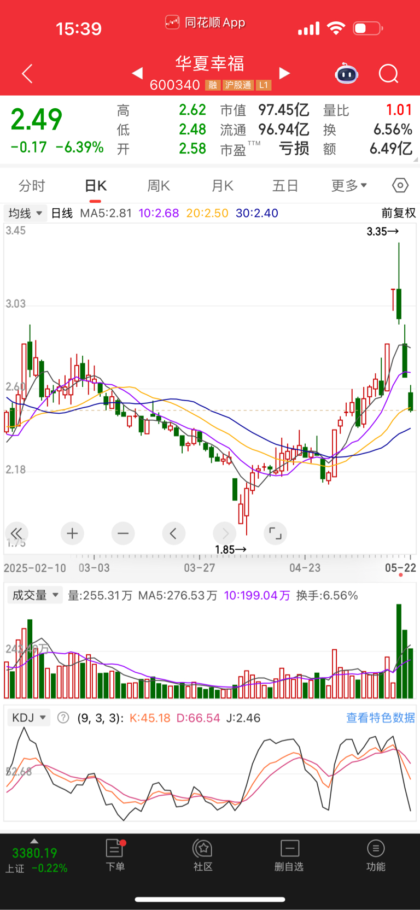The image size is (420, 910).
Task: Open stock search magnifier
Action: click(x=389, y=73)
